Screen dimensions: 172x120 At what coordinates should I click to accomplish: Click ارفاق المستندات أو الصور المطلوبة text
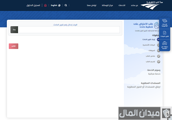pyautogui.click(x=144, y=87)
